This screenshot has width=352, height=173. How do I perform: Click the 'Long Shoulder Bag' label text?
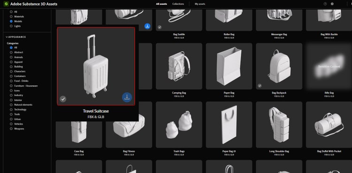[x=279, y=151]
